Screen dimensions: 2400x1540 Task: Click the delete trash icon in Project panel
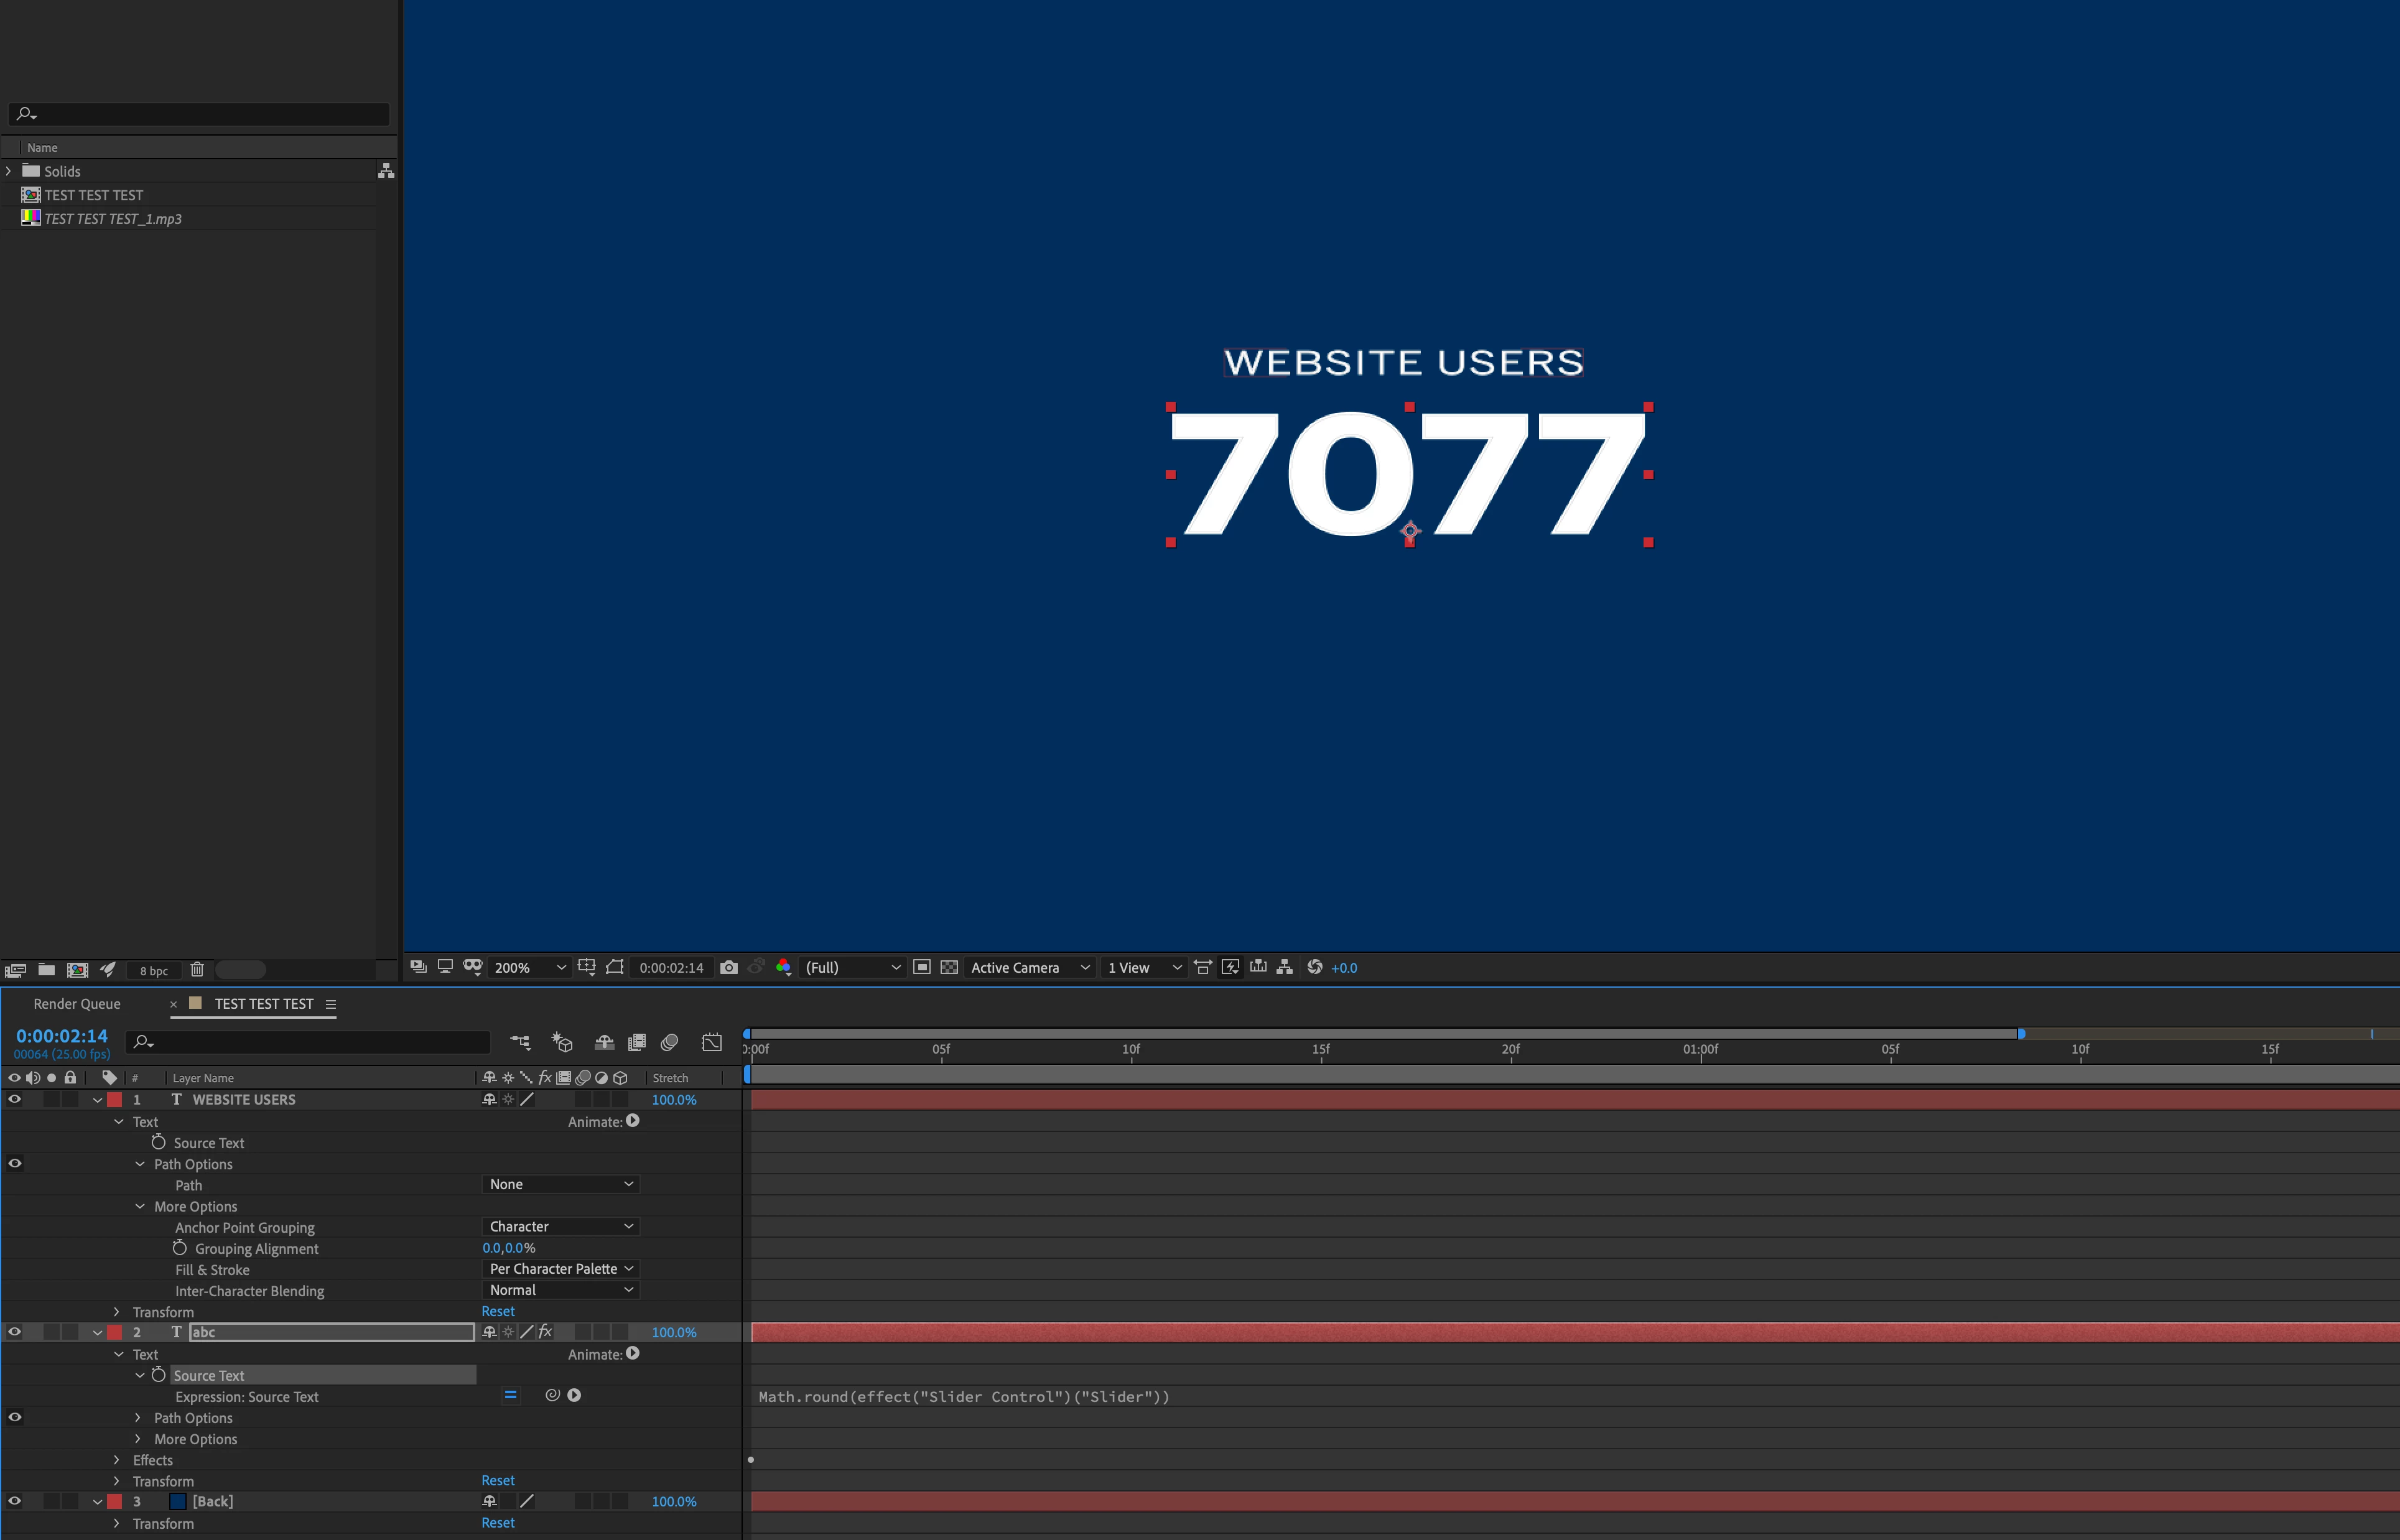pyautogui.click(x=197, y=969)
